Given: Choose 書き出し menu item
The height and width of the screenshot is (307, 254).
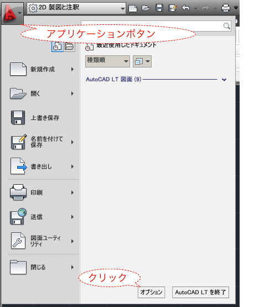Looking at the screenshot, I should coord(43,166).
